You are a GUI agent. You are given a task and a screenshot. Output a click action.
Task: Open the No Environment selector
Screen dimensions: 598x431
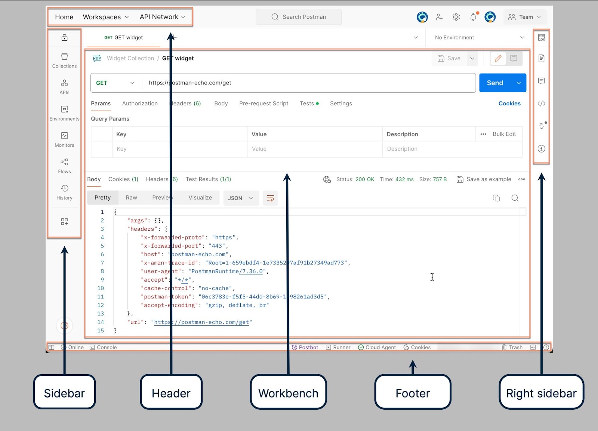(480, 37)
